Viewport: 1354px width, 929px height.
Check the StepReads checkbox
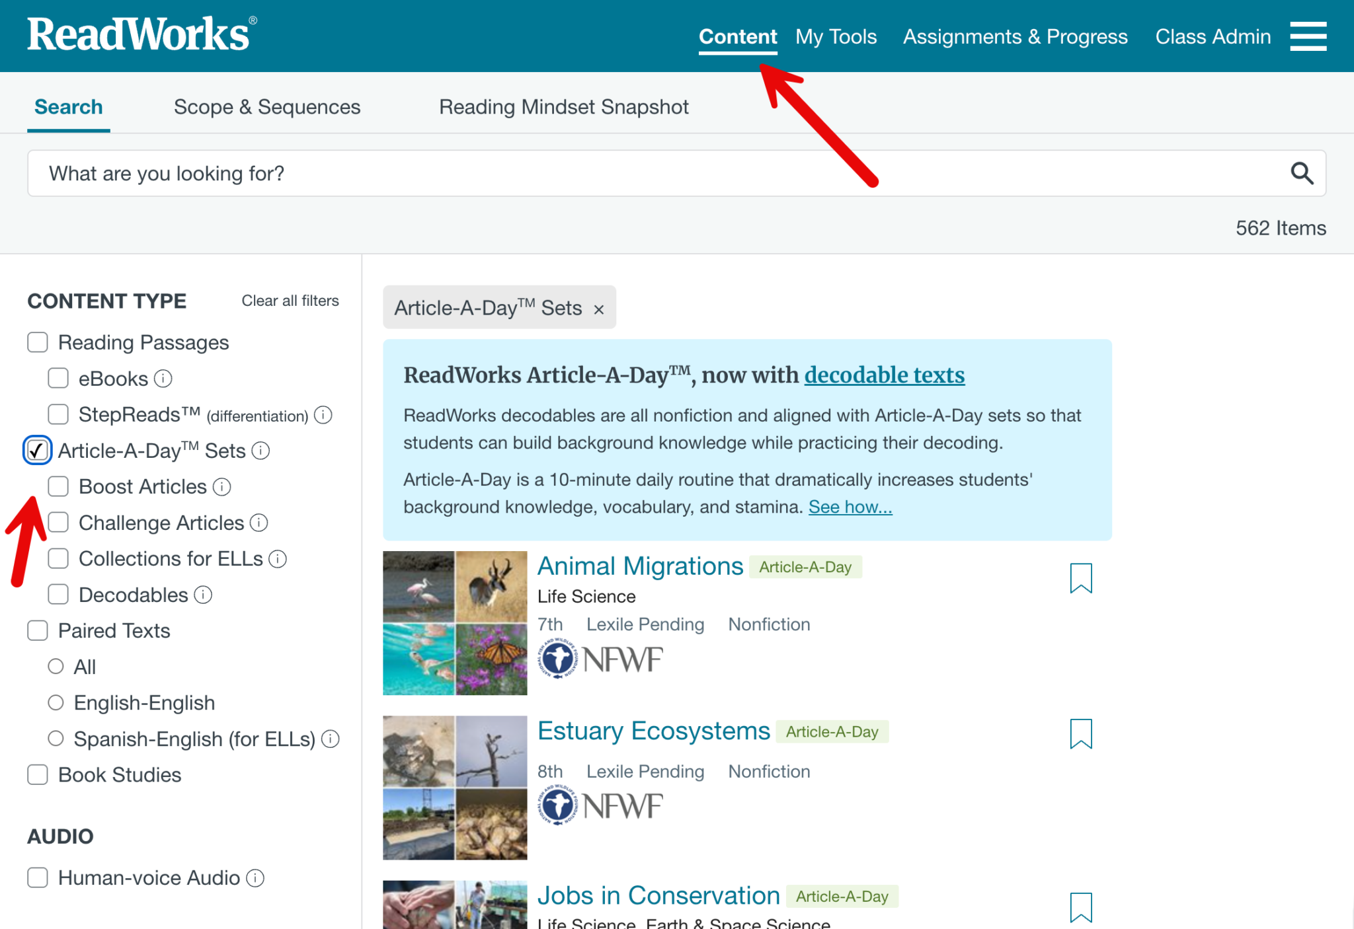pos(58,414)
